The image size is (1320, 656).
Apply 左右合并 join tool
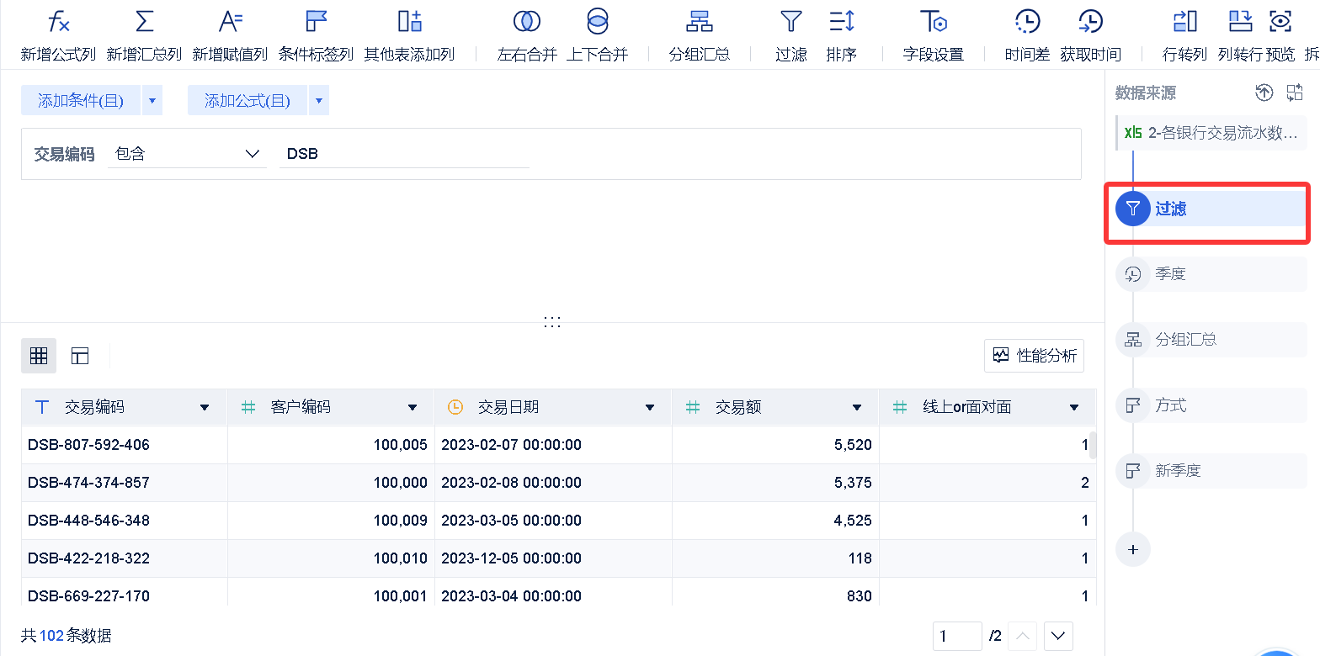pos(527,36)
